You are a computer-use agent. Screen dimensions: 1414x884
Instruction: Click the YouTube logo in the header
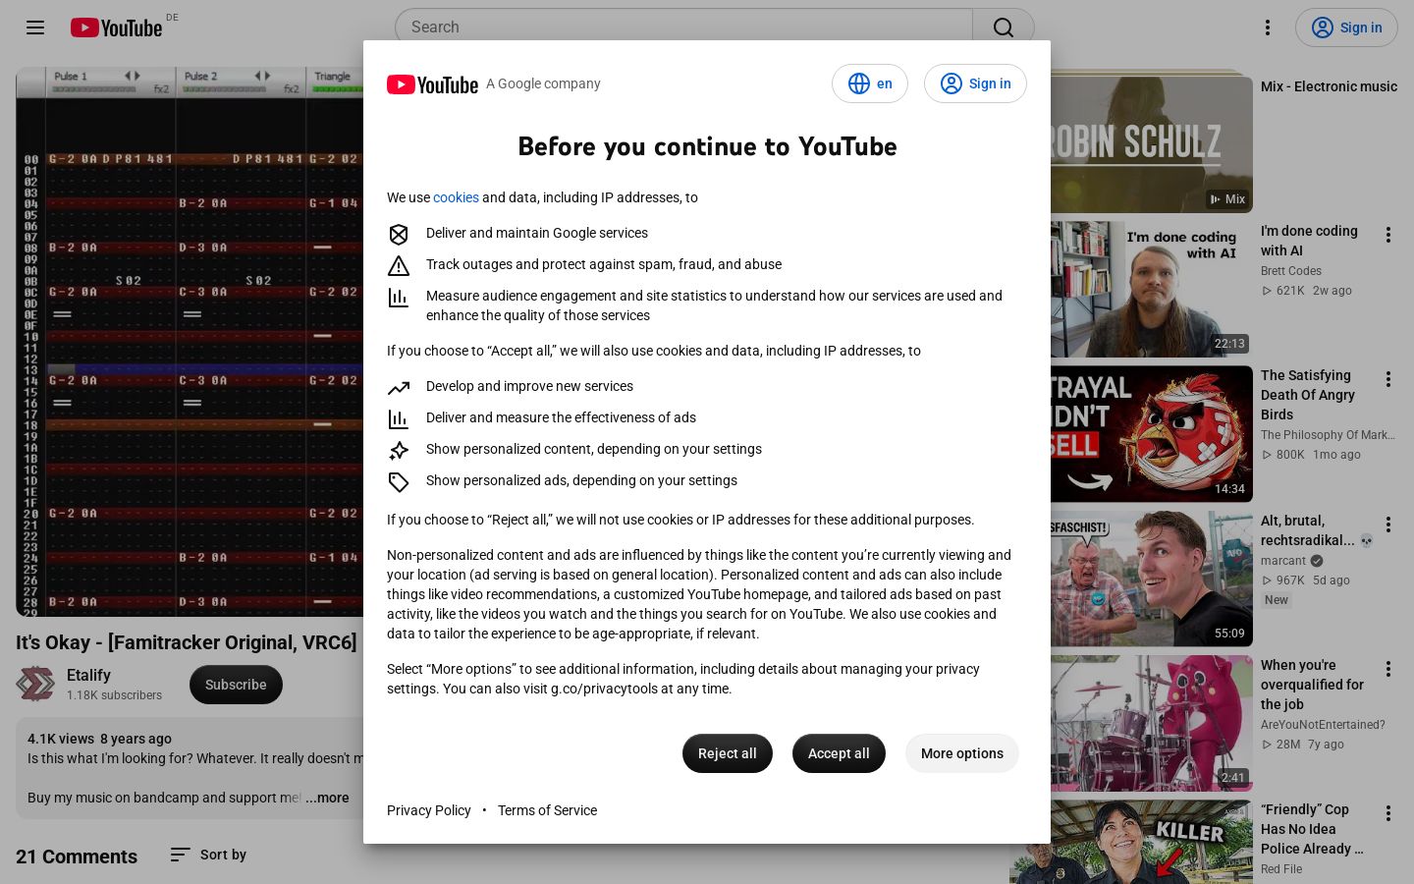click(116, 28)
